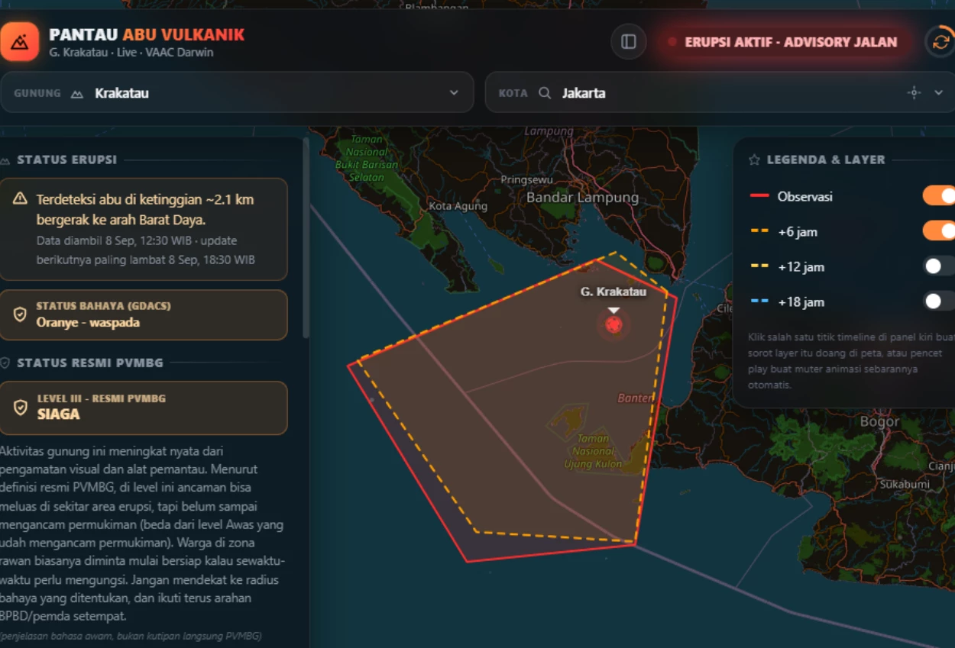
Task: Click the Taman Nasional Bukit Barisan Selatan label
Action: (367, 159)
